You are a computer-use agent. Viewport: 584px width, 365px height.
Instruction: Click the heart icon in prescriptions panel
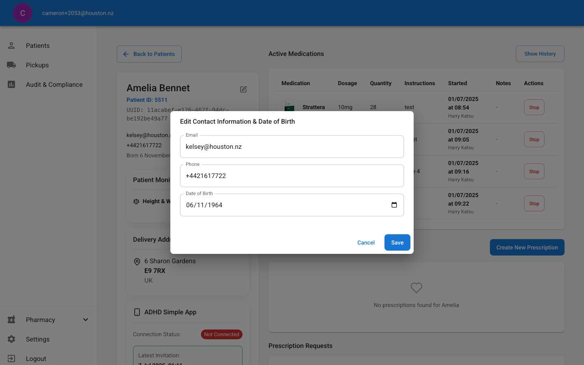tap(417, 288)
